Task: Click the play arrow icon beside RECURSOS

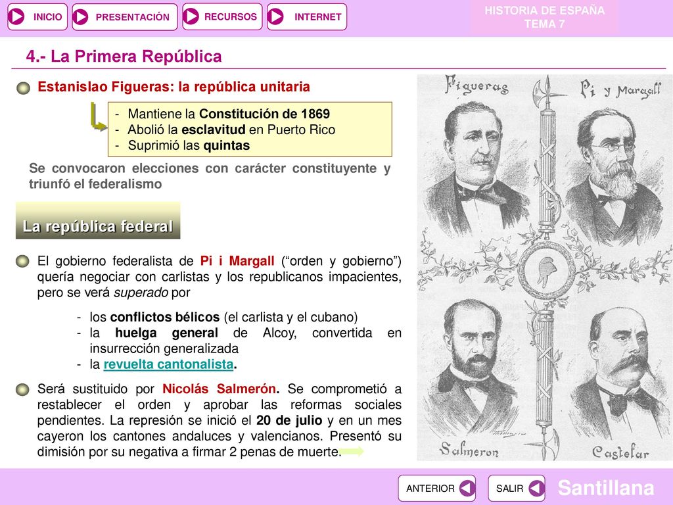Action: [191, 16]
